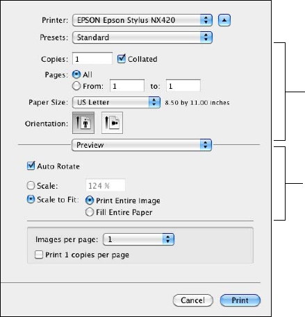305x317 pixels.
Task: Select the Scale radio button
Action: [31, 185]
